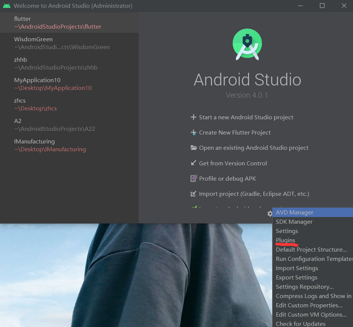Choose Create New Flutter Project

tap(235, 132)
